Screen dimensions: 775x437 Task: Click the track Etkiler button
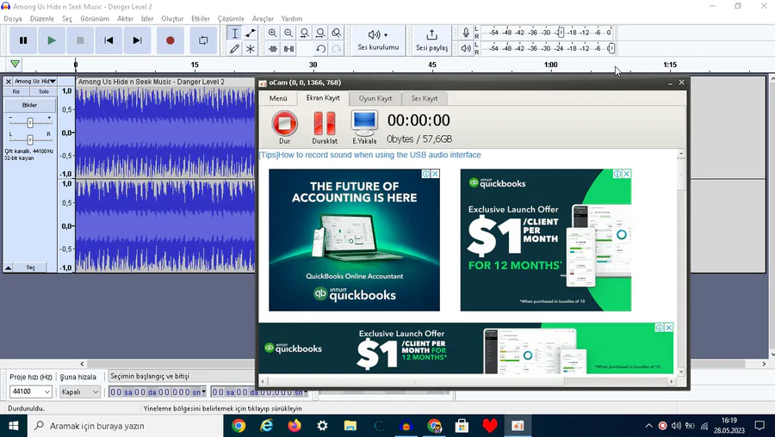(x=29, y=105)
